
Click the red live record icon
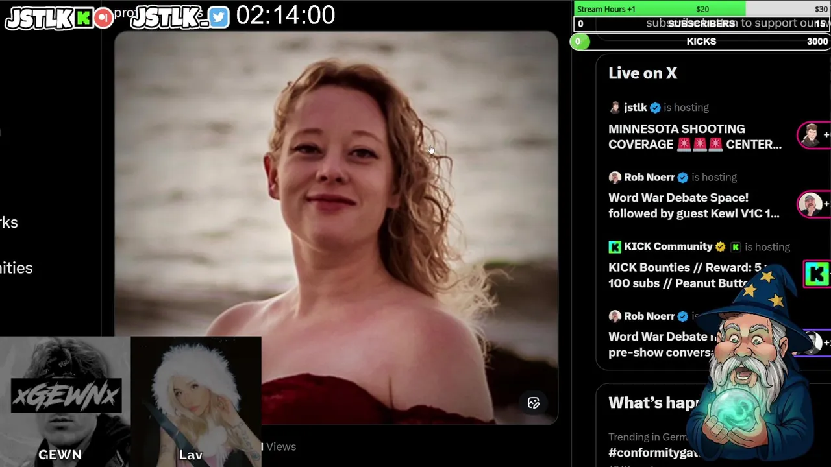pyautogui.click(x=103, y=18)
